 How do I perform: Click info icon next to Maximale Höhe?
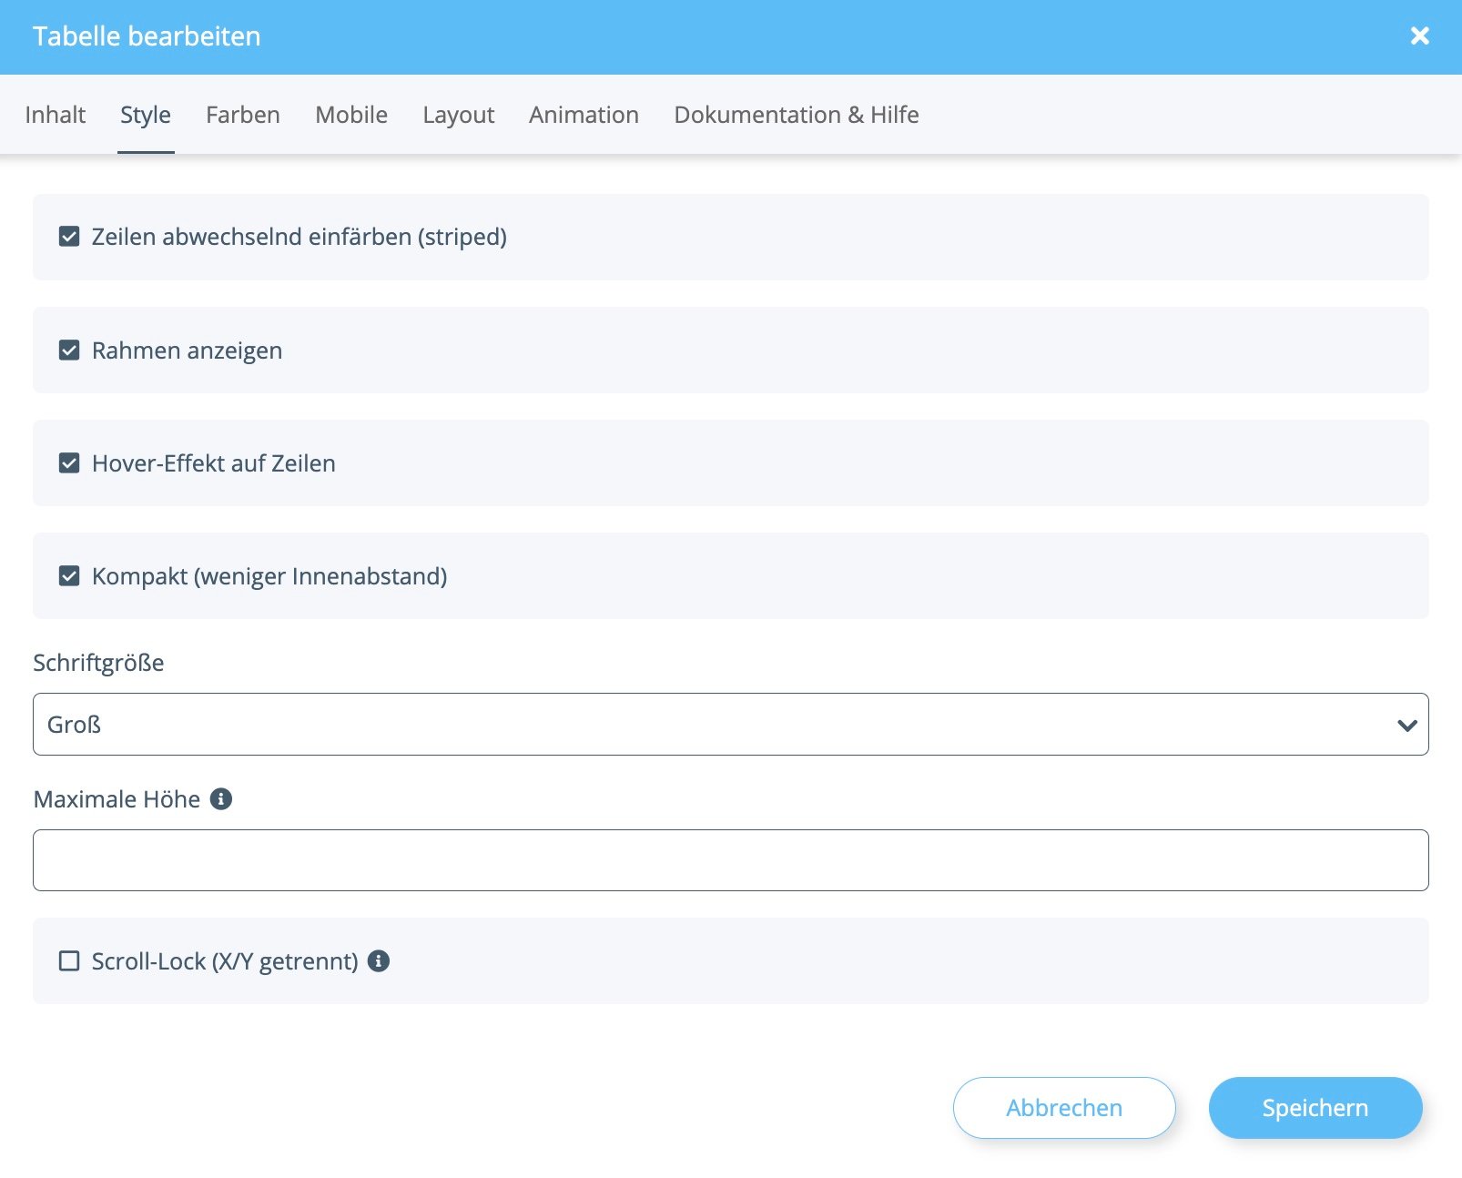click(x=221, y=798)
